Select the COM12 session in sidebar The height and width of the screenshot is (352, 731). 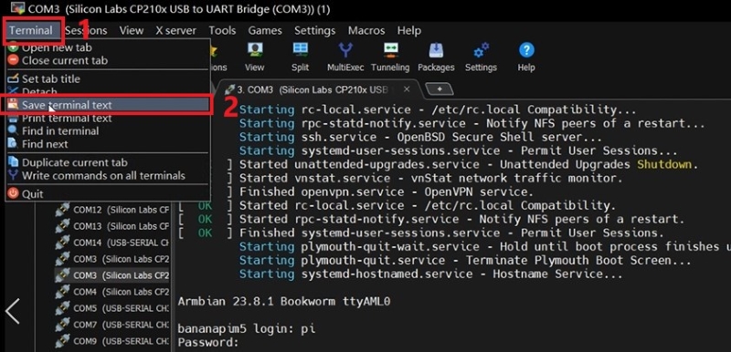pyautogui.click(x=111, y=210)
